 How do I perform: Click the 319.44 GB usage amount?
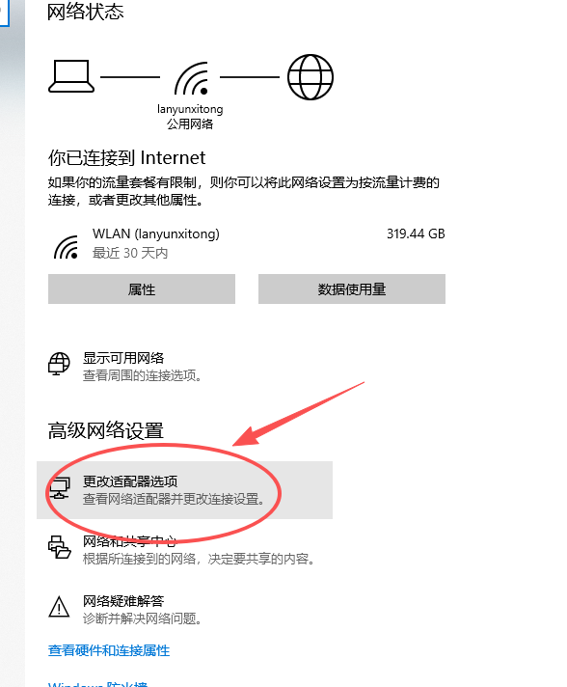click(416, 234)
